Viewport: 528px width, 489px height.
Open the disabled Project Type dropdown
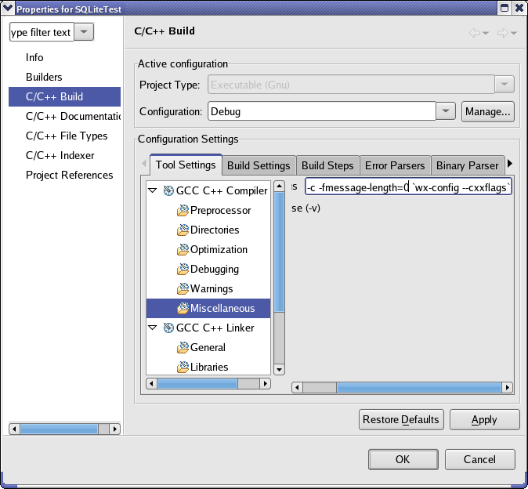[504, 84]
